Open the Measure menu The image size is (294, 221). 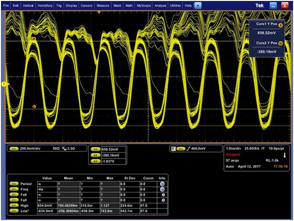tap(102, 5)
